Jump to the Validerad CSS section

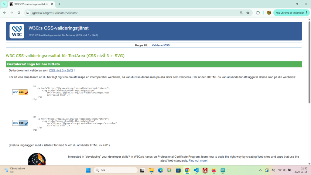point(161,45)
